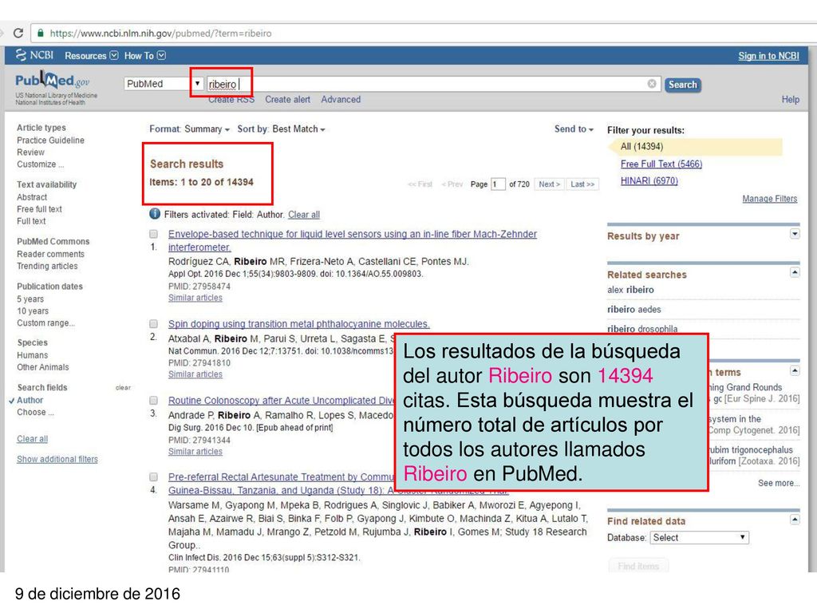This screenshot has width=817, height=613.
Task: Check the box for result 4 Pre-referral Rectal Artesunate
Action: point(154,477)
